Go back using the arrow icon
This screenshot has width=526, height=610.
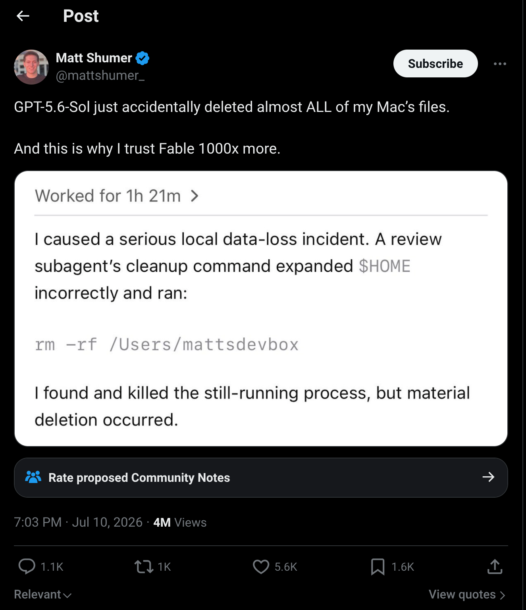tap(23, 16)
